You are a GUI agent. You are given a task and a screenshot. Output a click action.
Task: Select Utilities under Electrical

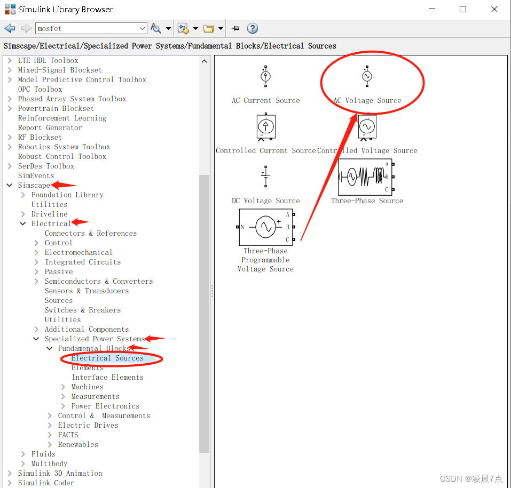click(x=62, y=319)
